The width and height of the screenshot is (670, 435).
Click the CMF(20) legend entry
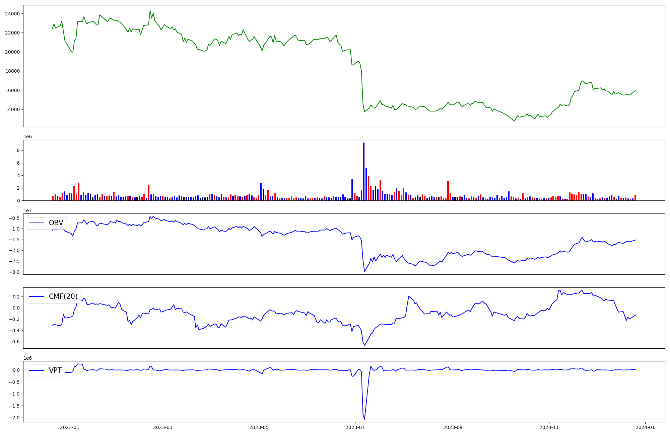click(63, 296)
